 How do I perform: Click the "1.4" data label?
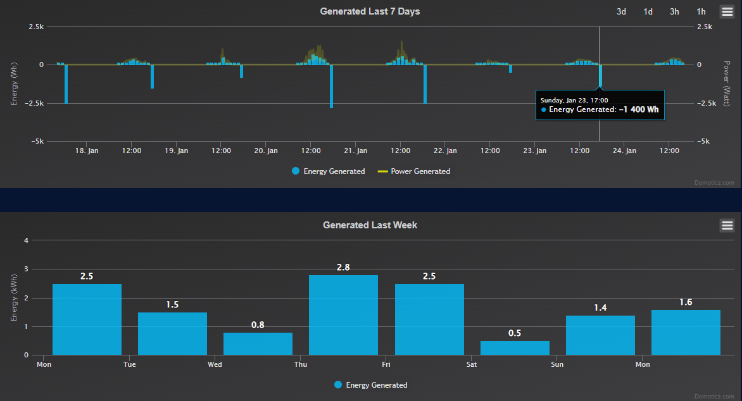coord(601,308)
